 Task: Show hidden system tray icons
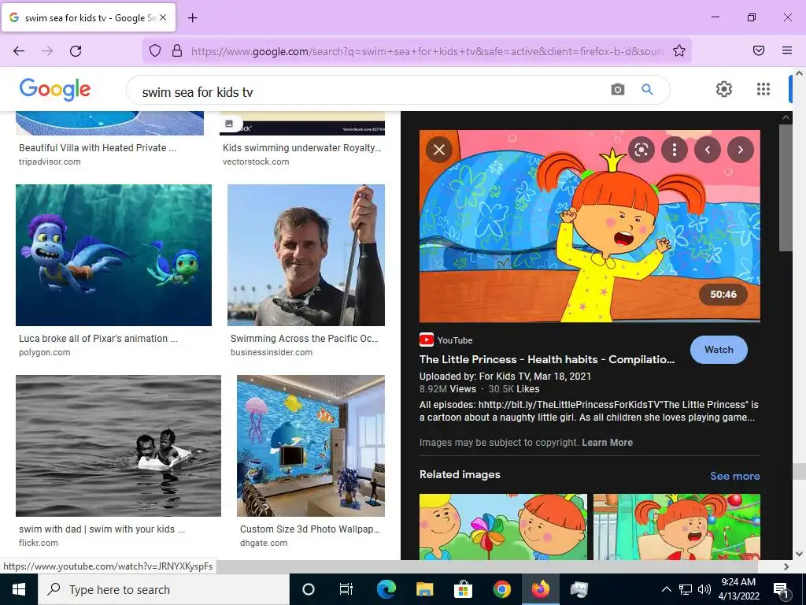pos(666,589)
